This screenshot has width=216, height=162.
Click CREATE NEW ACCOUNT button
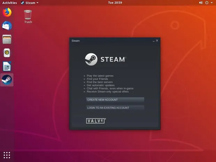point(115,100)
